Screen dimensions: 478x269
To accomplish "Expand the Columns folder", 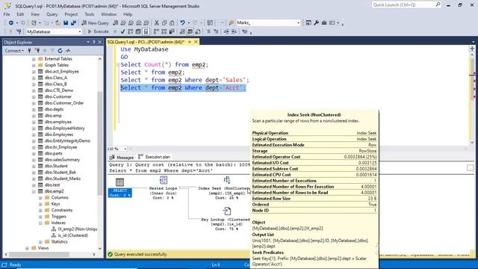I will click(x=40, y=197).
